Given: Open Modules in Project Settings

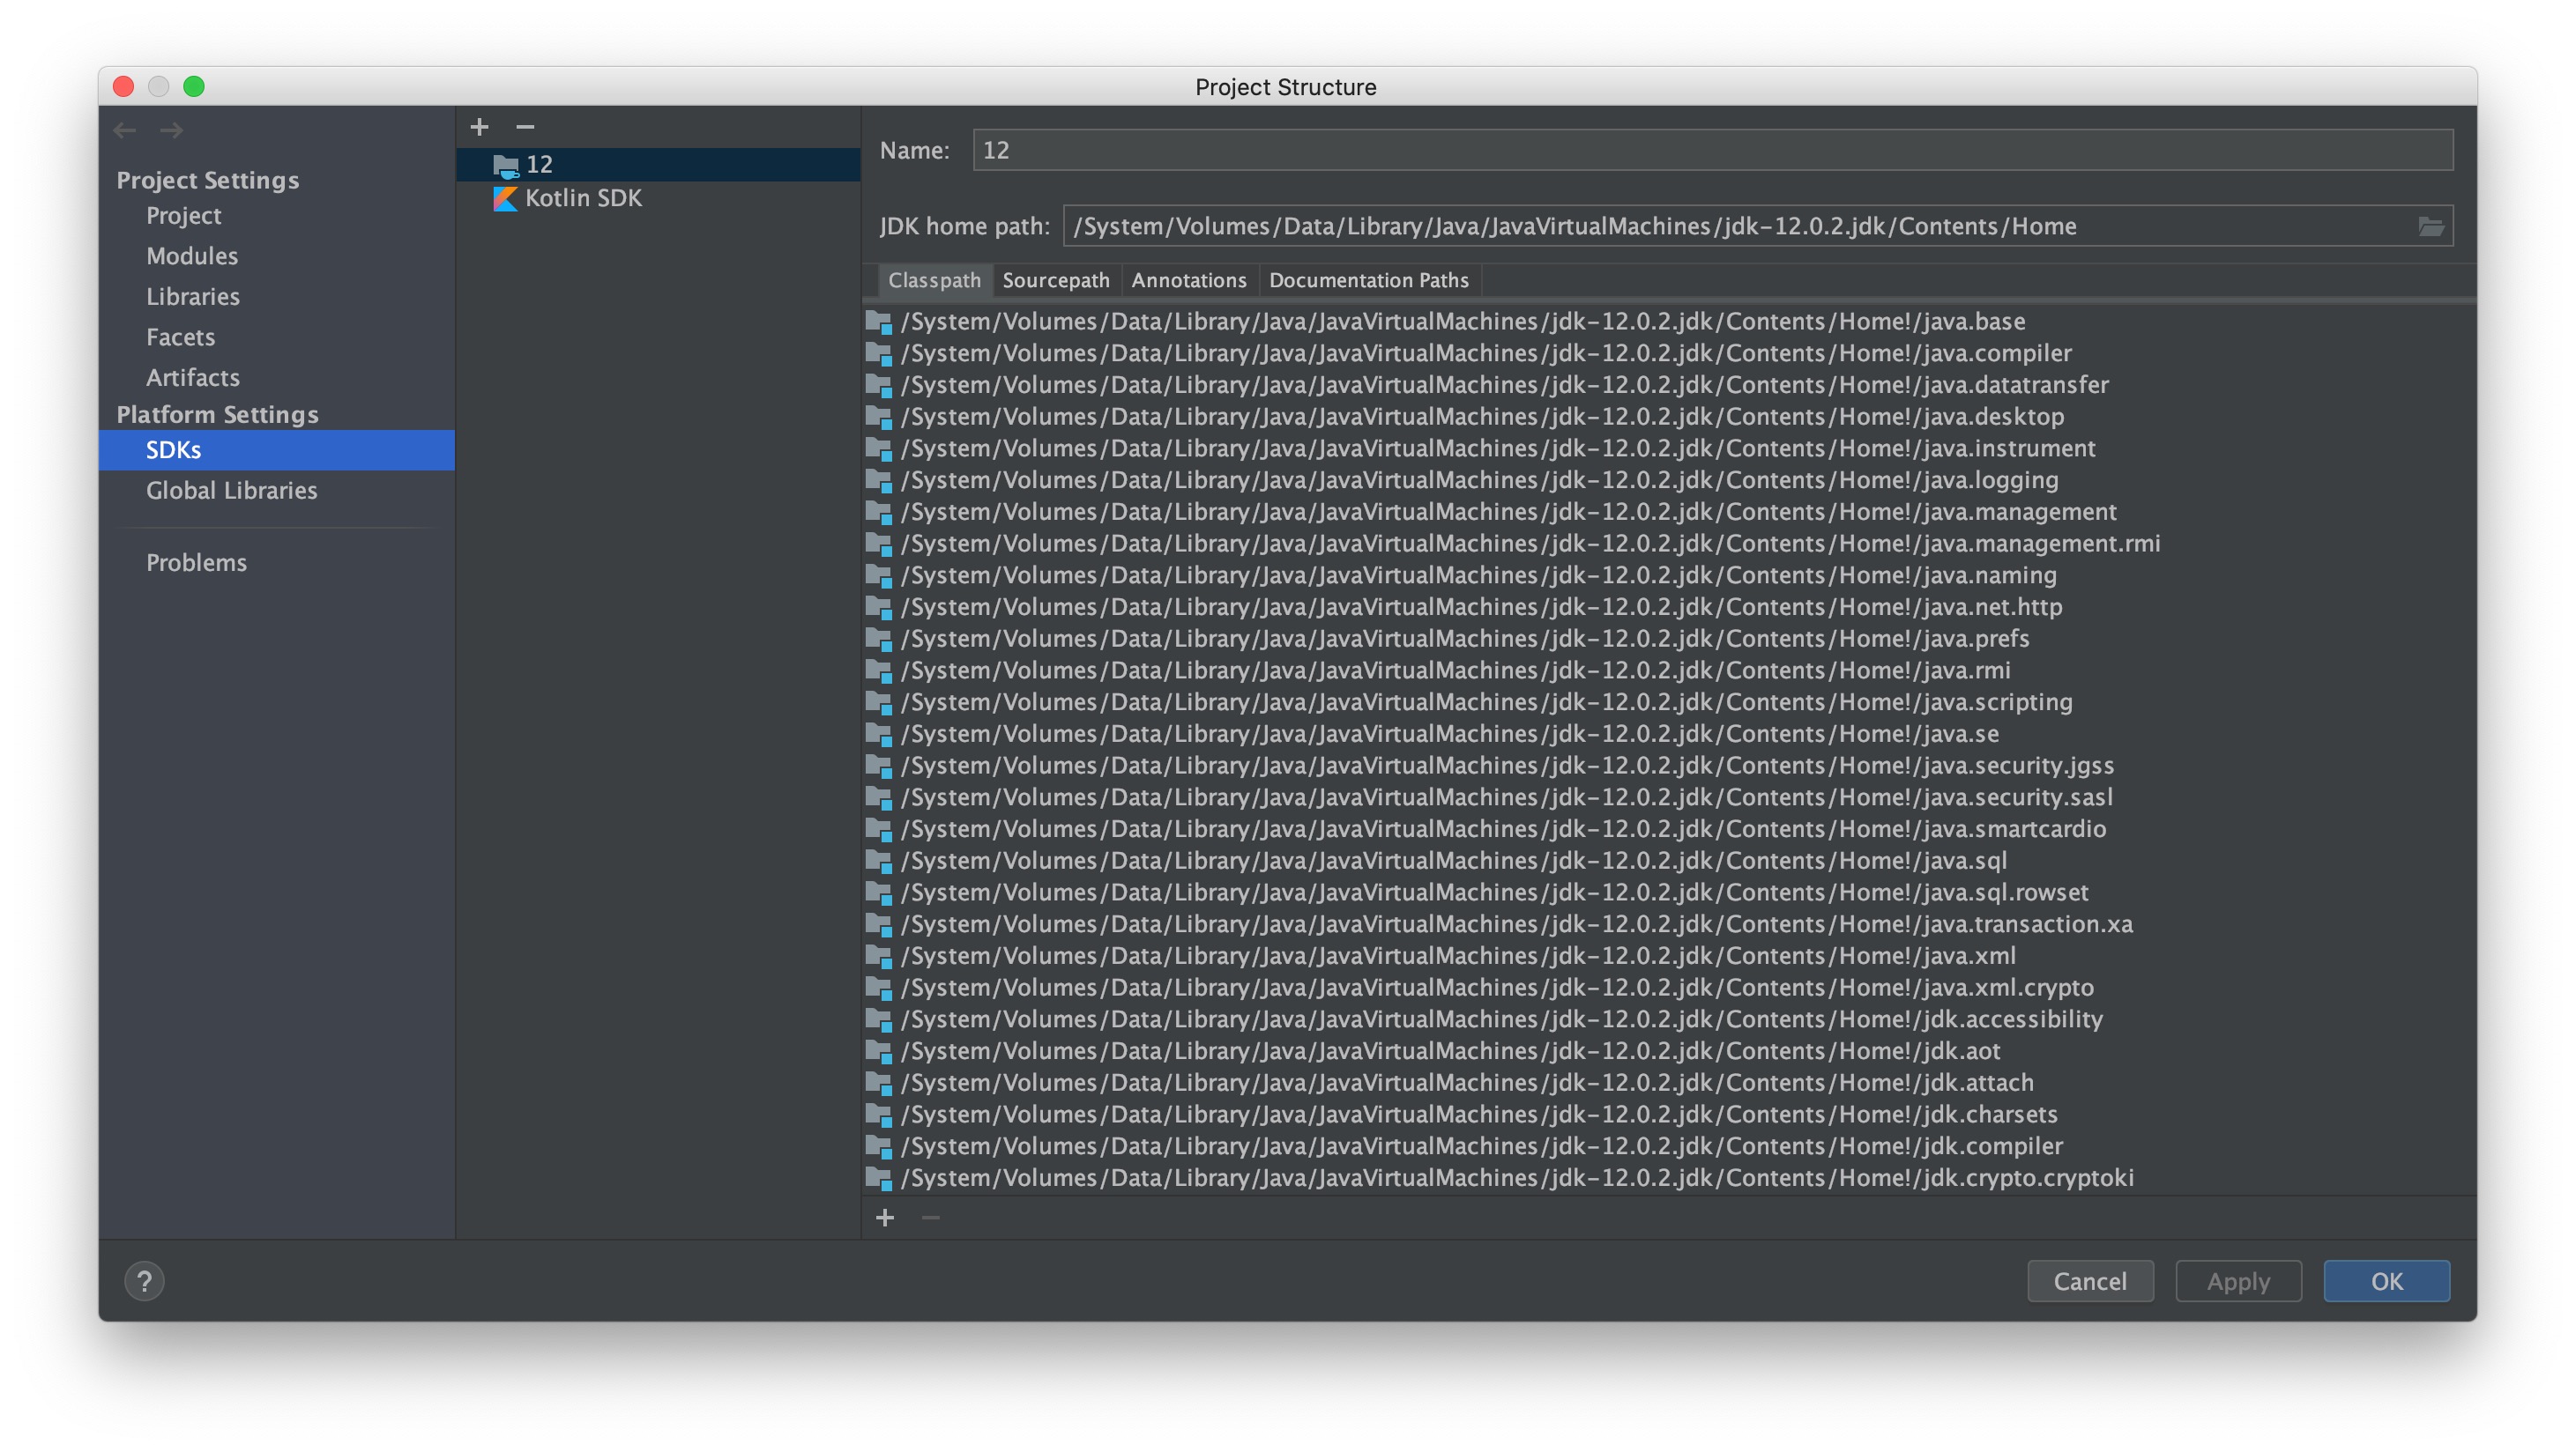Looking at the screenshot, I should click(192, 256).
